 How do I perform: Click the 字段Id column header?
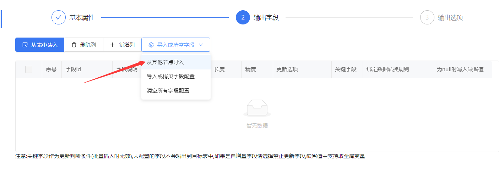87,69
